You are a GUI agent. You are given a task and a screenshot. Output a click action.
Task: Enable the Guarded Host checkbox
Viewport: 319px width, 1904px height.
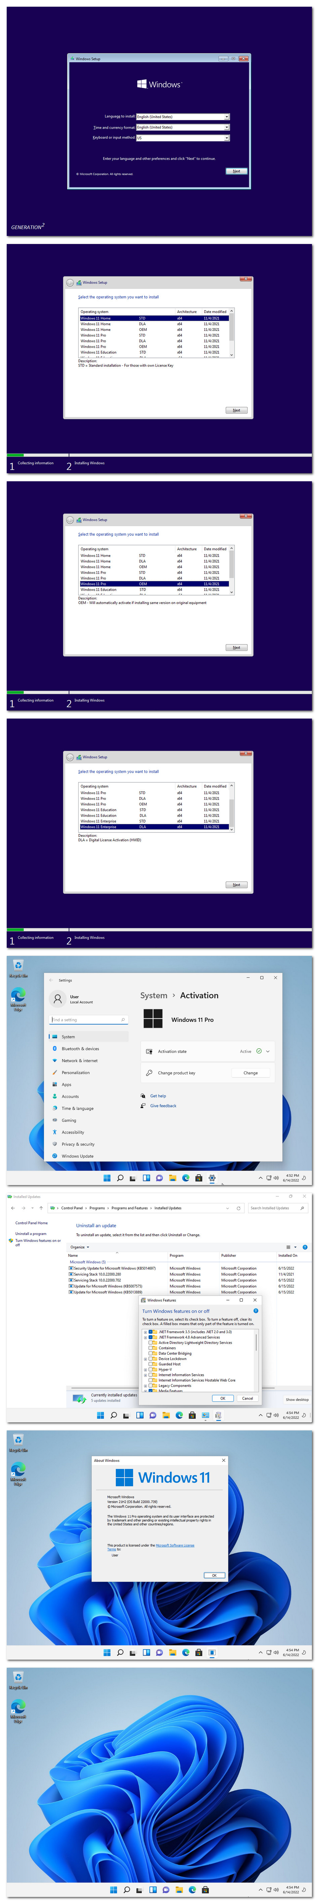click(x=151, y=1364)
